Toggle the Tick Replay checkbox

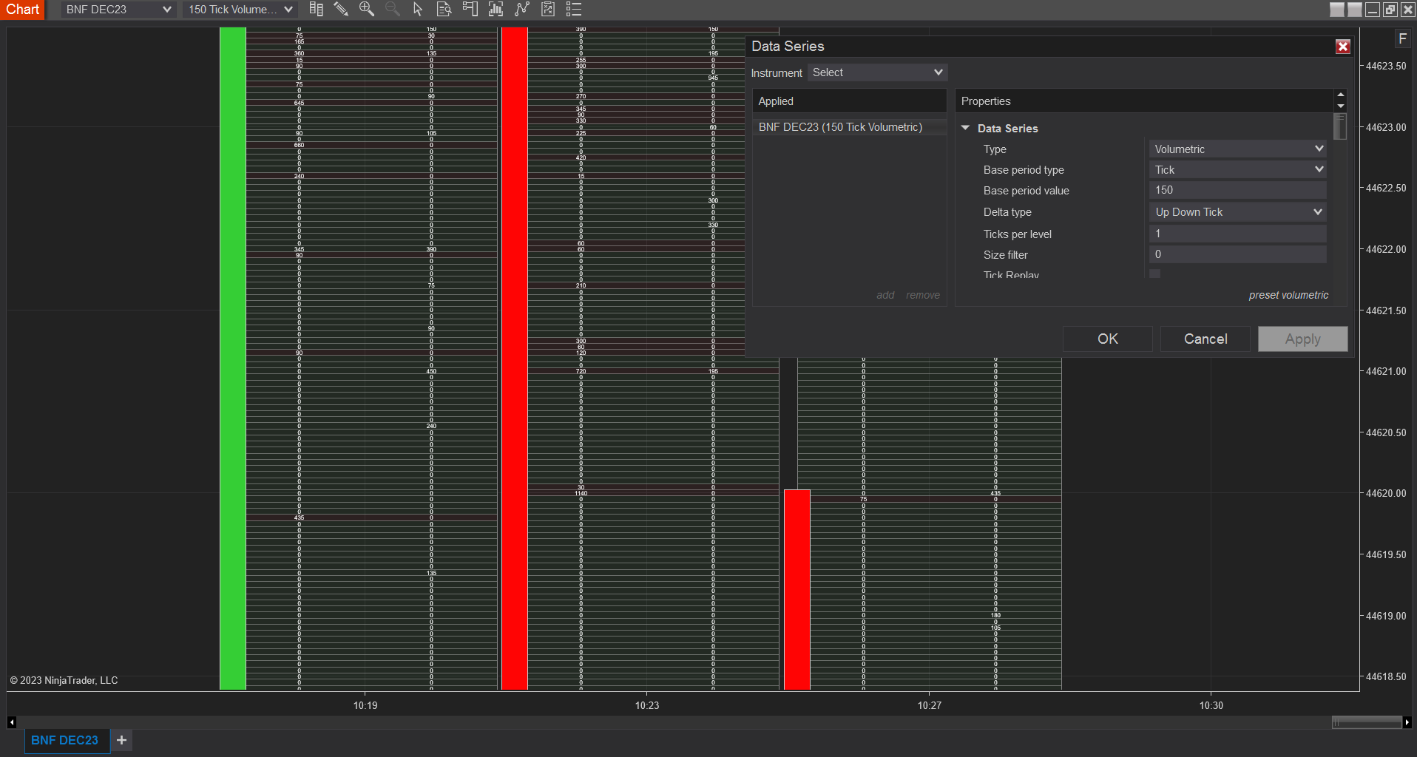1155,274
